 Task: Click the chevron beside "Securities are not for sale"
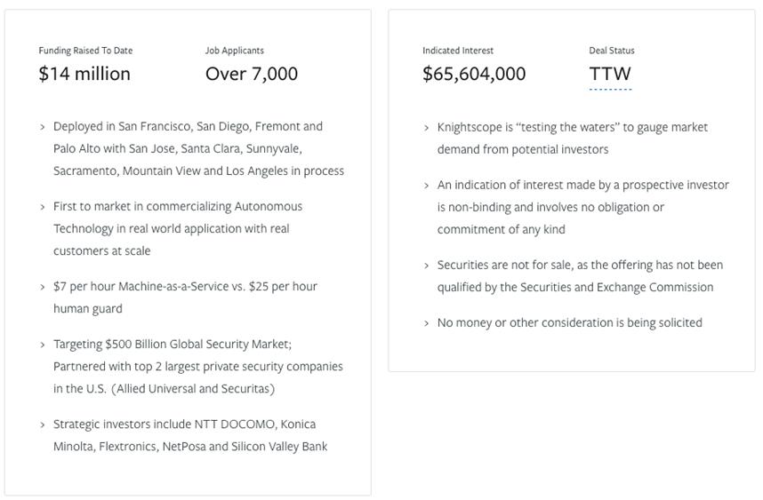[427, 266]
